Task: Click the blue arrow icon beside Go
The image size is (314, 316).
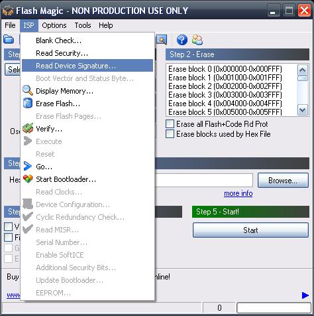Action: coord(28,166)
